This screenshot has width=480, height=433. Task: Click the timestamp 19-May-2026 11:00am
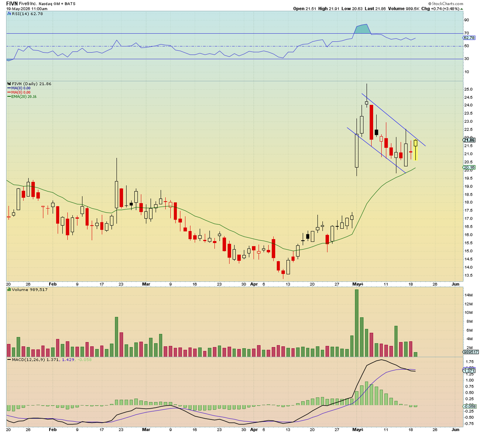(27, 9)
